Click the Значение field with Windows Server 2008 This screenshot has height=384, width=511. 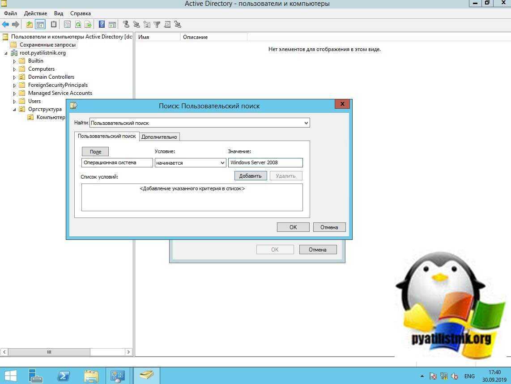(x=265, y=163)
